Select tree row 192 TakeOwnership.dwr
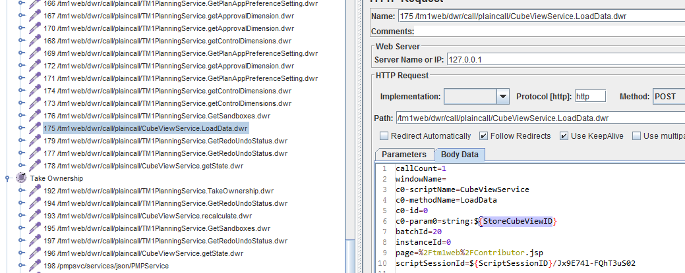 pos(159,191)
